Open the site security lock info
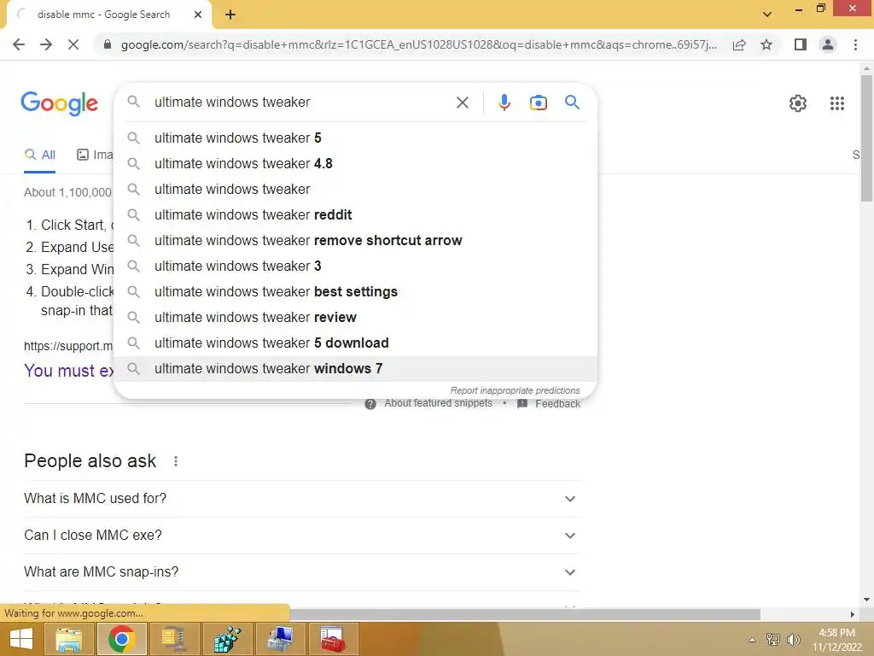The width and height of the screenshot is (874, 656). click(108, 44)
